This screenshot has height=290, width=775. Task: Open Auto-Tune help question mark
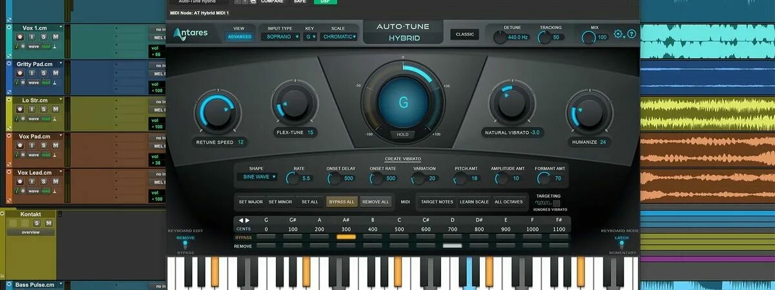coord(632,34)
